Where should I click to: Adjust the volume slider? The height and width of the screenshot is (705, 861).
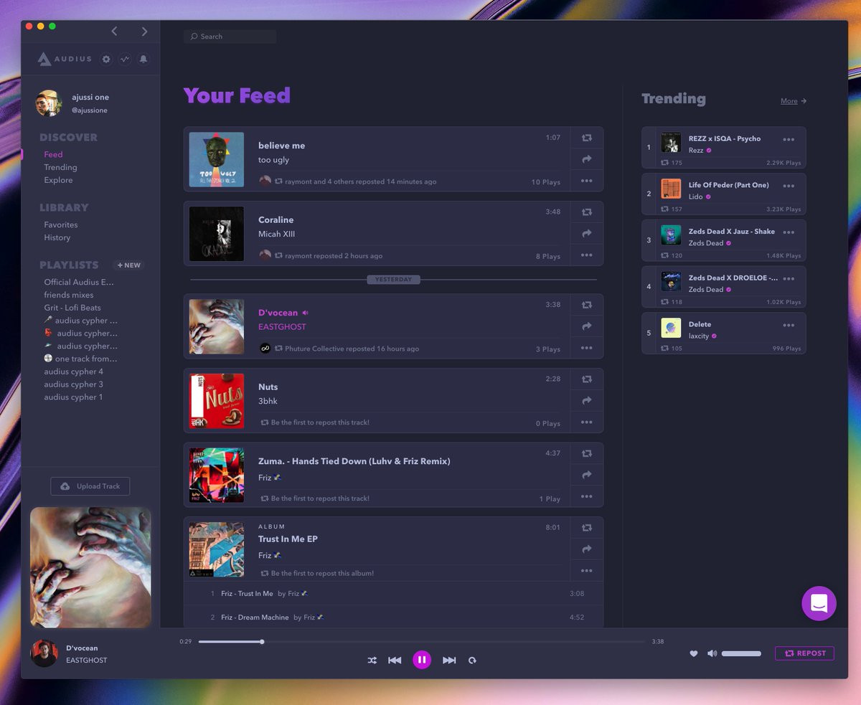tap(741, 653)
